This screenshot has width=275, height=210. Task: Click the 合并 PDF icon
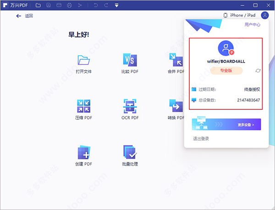176,60
